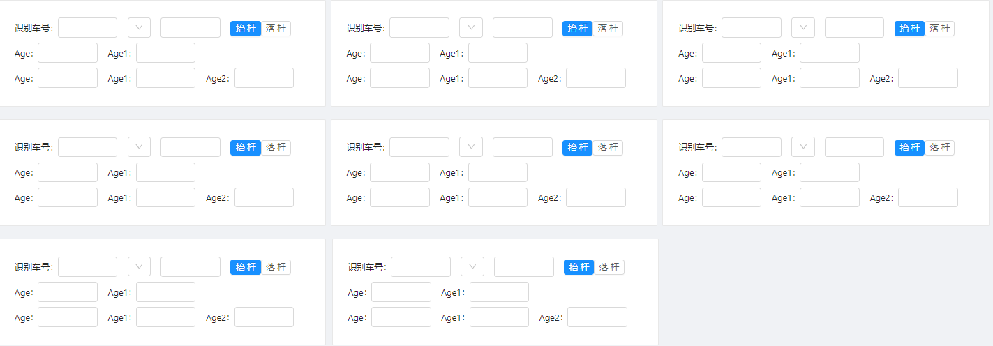Expand the dropdown in the top-middle card
The width and height of the screenshot is (993, 346).
click(471, 28)
